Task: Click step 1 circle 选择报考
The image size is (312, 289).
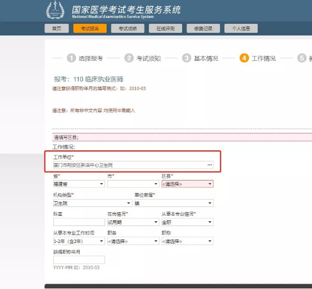Action: (x=71, y=58)
